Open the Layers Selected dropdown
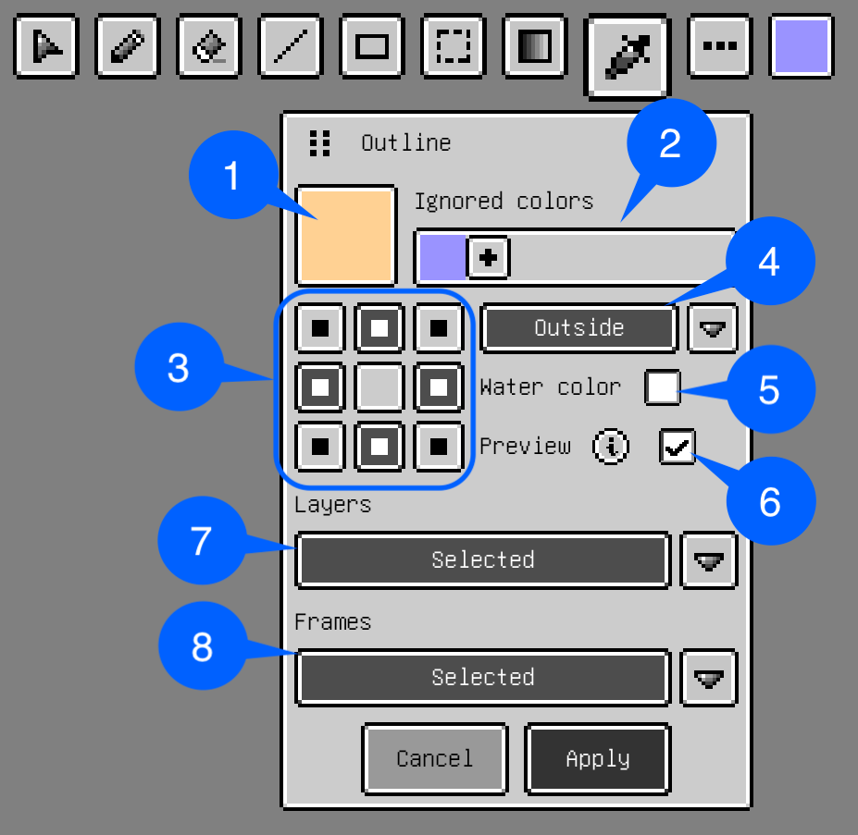The height and width of the screenshot is (835, 858). (709, 560)
